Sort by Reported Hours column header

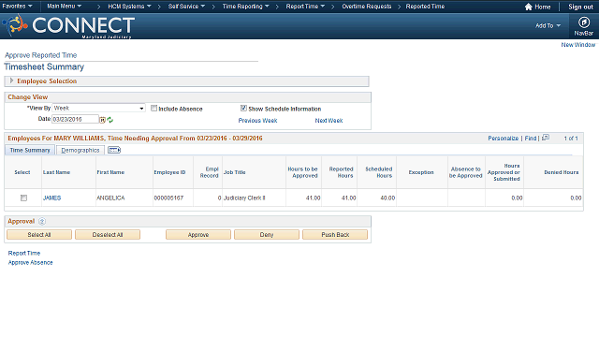click(x=341, y=172)
